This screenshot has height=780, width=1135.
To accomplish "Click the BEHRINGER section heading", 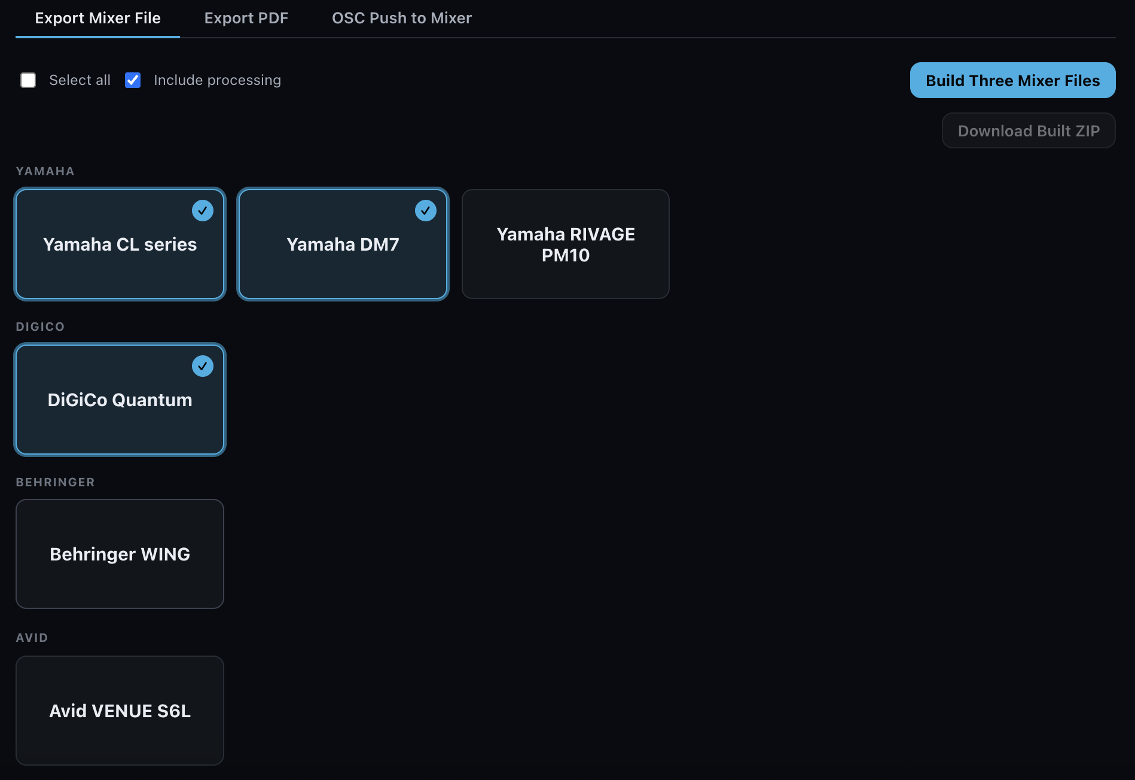I will pyautogui.click(x=55, y=482).
